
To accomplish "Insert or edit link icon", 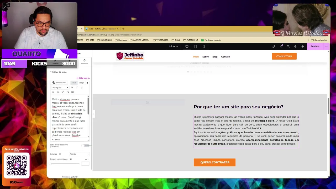I will tap(63, 92).
